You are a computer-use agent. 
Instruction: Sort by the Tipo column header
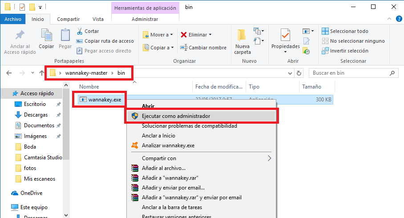tap(254, 87)
